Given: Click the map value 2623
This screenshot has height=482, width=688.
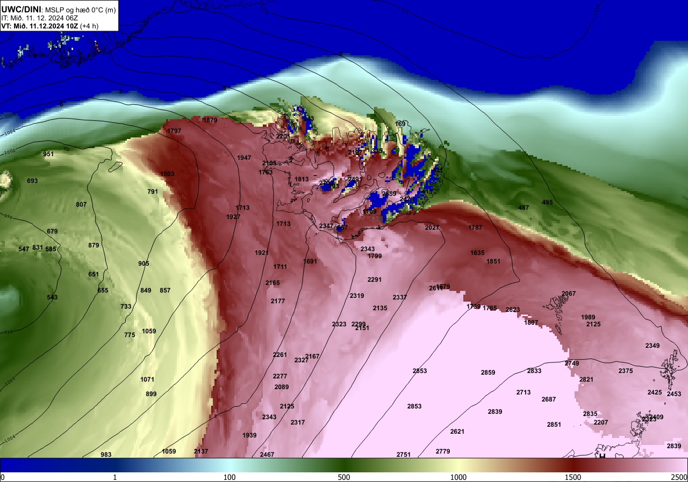Looking at the screenshot, I should click(x=513, y=310).
